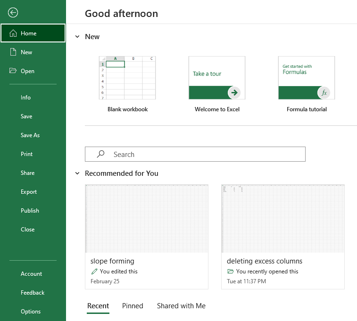Open the slope forming preview thumbnail
Image resolution: width=357 pixels, height=321 pixels.
pos(147,219)
